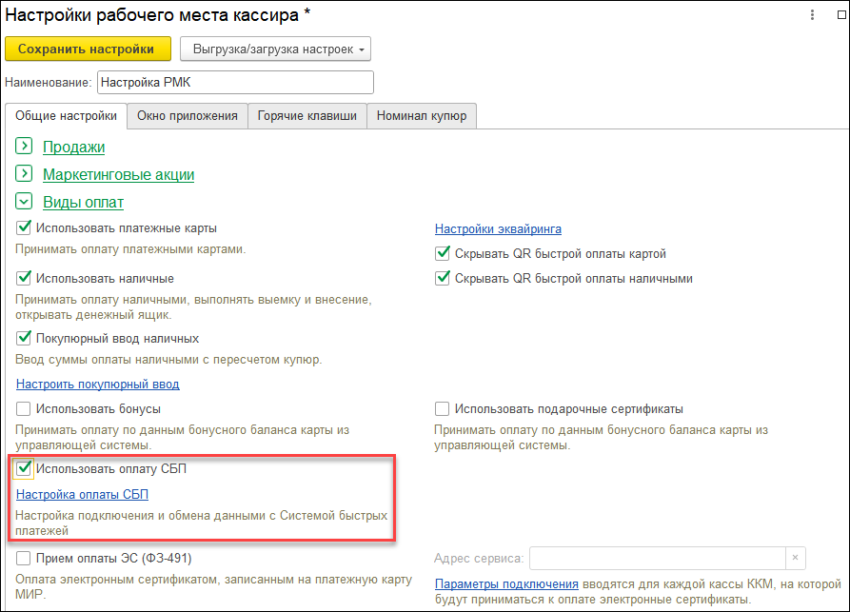Open the Горячие клавиши tab
This screenshot has width=850, height=612.
click(x=306, y=116)
